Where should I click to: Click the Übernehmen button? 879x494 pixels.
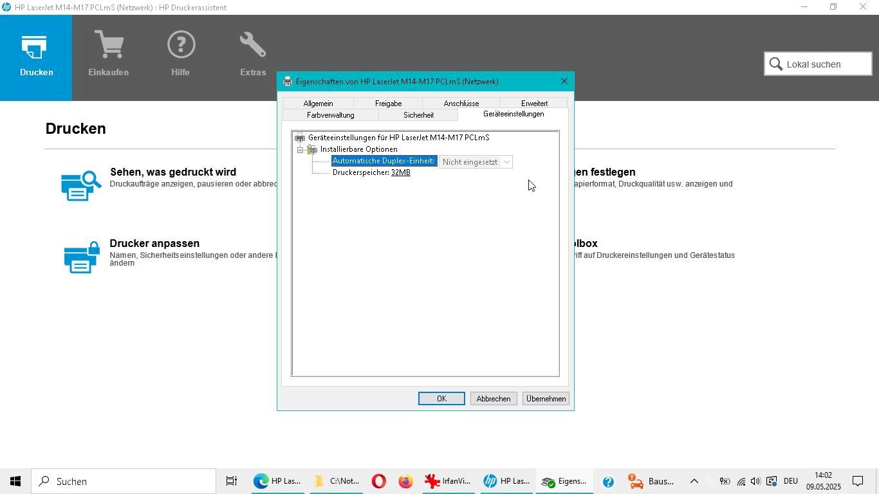pos(546,399)
